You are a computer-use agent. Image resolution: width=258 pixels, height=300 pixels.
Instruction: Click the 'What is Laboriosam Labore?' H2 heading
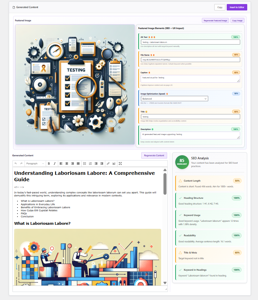(42, 223)
